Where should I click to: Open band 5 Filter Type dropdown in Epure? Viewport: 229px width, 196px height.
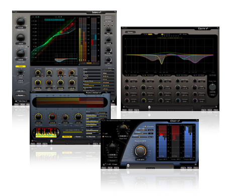pos(202,81)
